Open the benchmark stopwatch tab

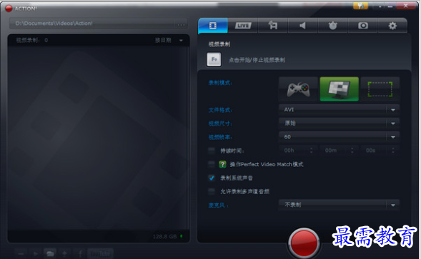(x=332, y=26)
